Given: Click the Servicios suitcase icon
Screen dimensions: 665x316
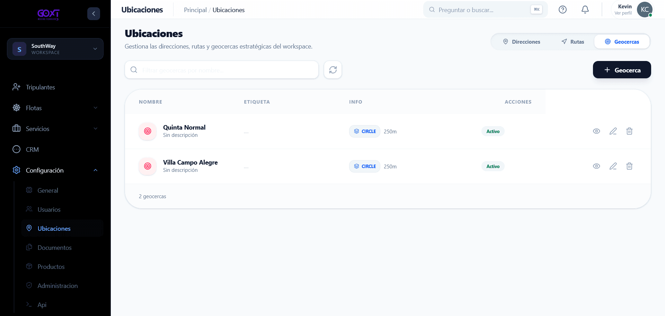Looking at the screenshot, I should (x=16, y=129).
